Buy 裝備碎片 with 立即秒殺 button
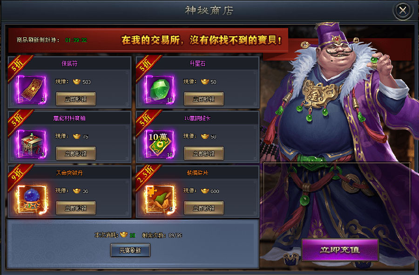Screen dimensions: 419x275 pyautogui.click(x=204, y=208)
